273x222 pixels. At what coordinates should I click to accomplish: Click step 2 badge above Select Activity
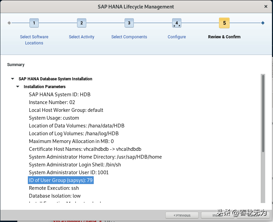(x=81, y=23)
